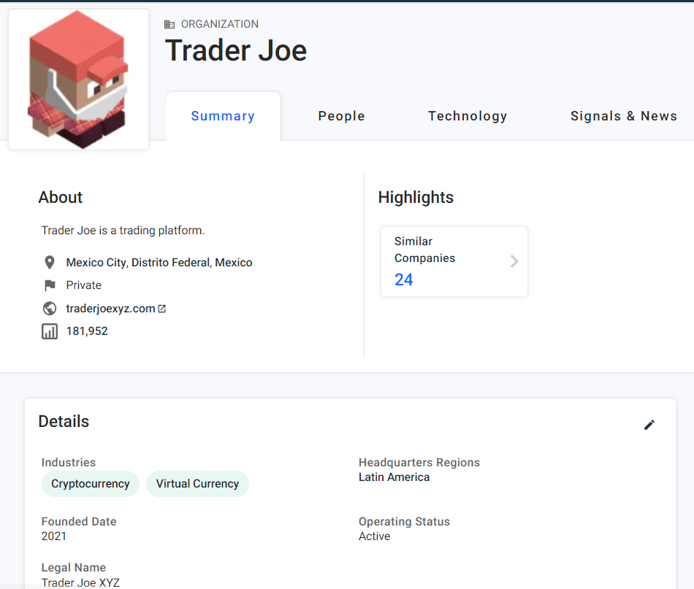The image size is (694, 589).
Task: Open the Technology tab
Action: tap(468, 116)
